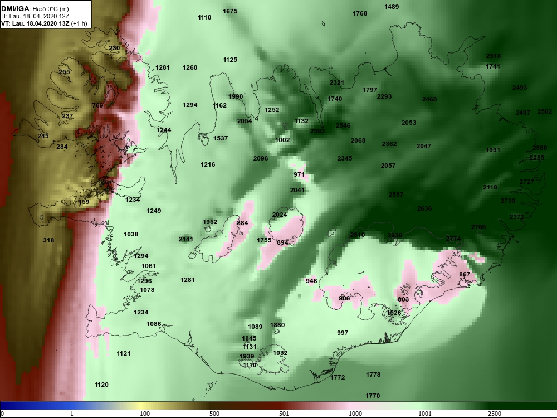Click the map value 318
557x418 pixels.
pos(48,240)
